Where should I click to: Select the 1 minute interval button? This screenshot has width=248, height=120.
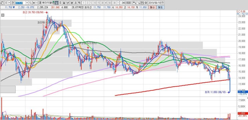tap(83, 3)
